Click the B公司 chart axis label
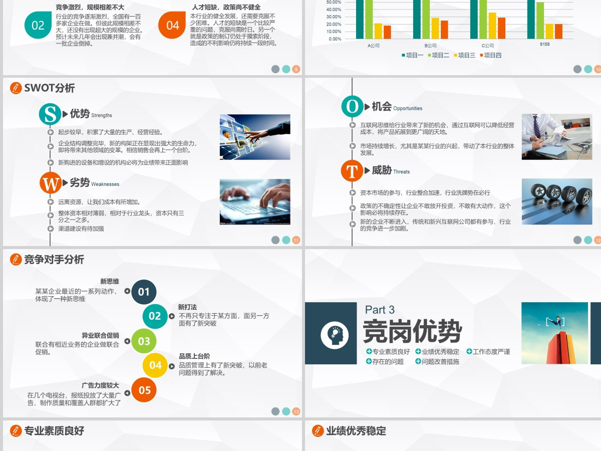 (x=431, y=45)
